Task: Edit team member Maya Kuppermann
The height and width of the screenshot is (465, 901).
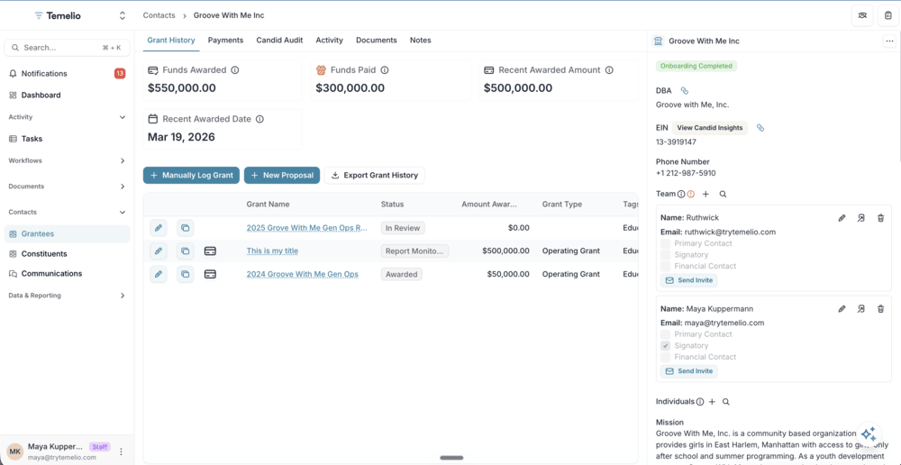Action: 842,309
